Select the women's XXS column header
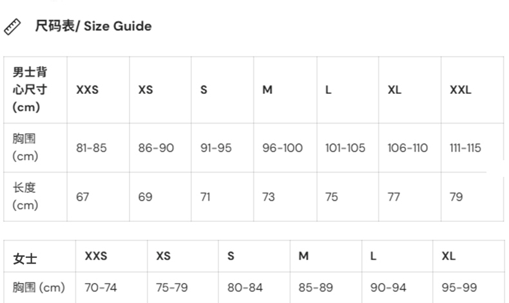 click(96, 256)
